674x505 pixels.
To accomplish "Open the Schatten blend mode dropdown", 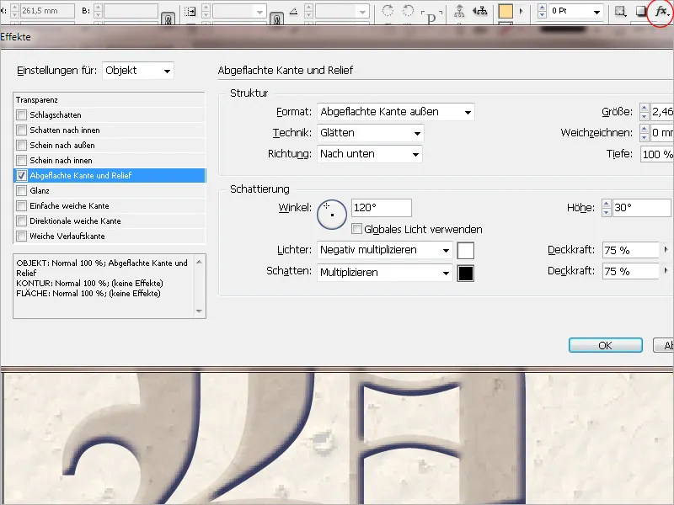I will click(x=385, y=273).
